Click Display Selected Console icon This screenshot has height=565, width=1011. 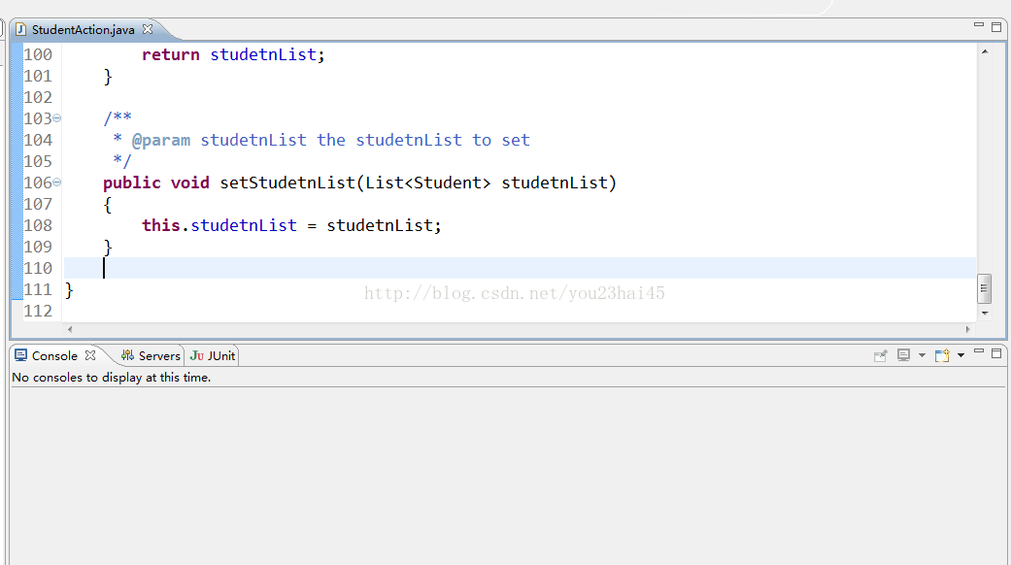pyautogui.click(x=904, y=355)
